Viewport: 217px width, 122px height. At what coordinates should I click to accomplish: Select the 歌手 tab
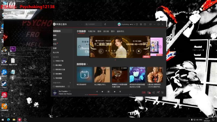click(113, 31)
